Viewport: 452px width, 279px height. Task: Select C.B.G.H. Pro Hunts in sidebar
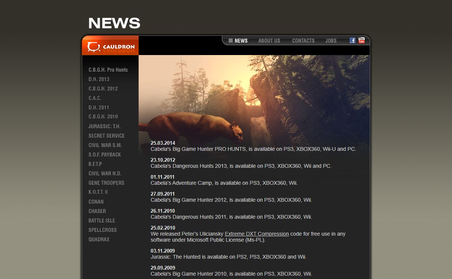click(x=108, y=70)
